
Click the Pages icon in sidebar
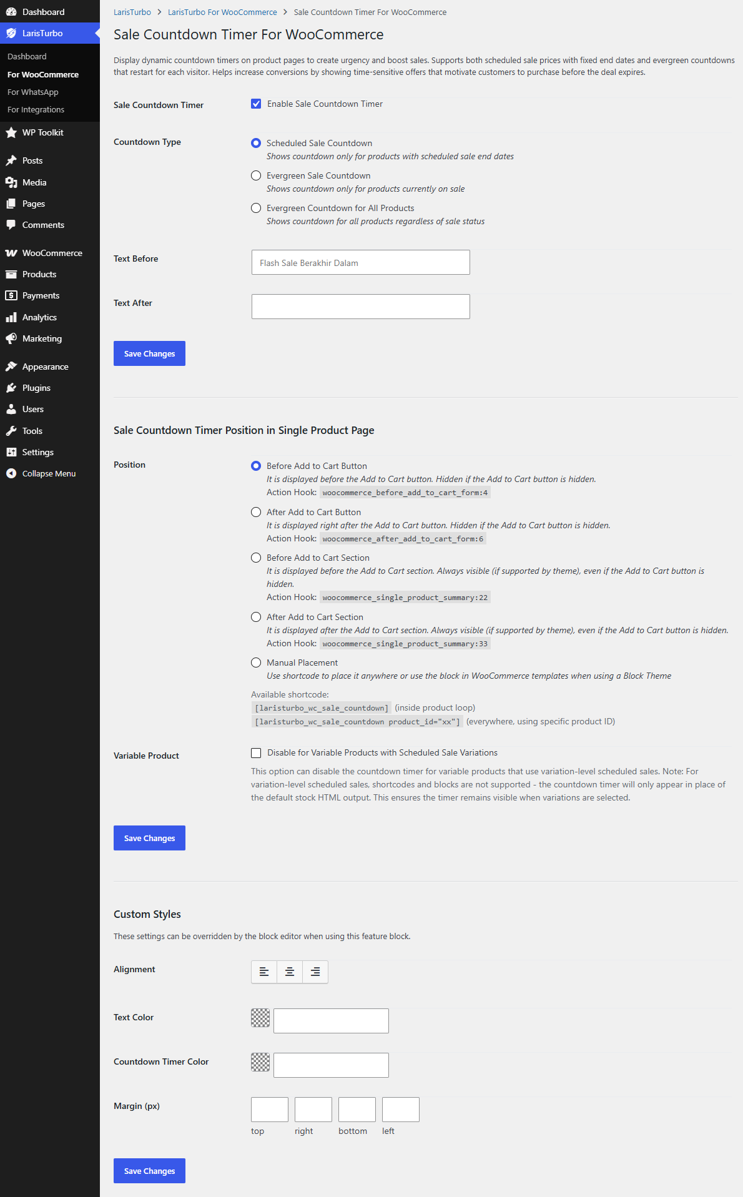(11, 204)
